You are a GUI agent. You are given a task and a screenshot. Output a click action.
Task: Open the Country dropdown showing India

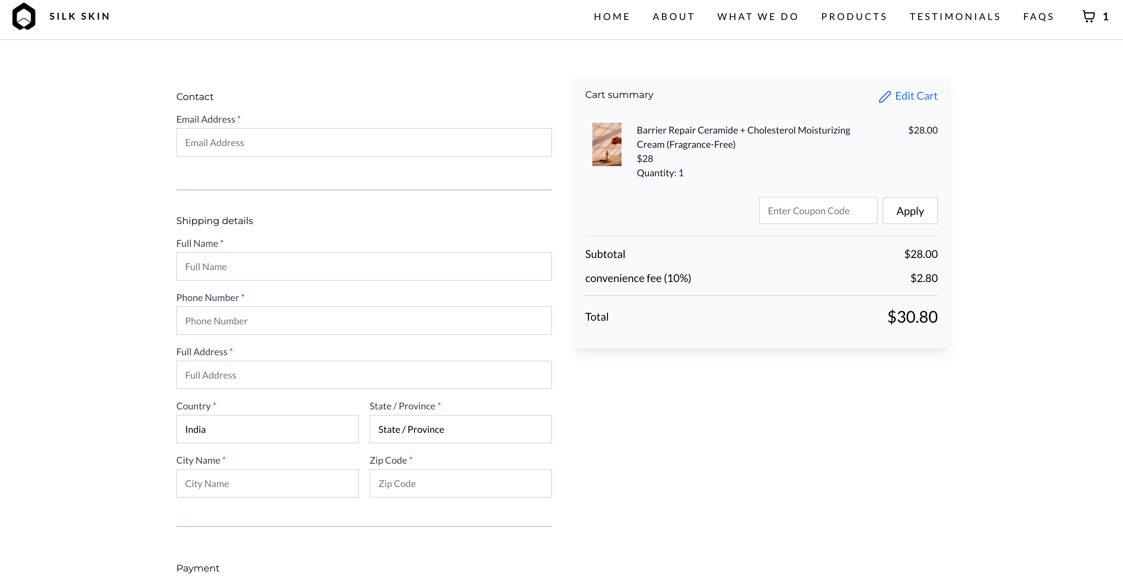click(267, 429)
